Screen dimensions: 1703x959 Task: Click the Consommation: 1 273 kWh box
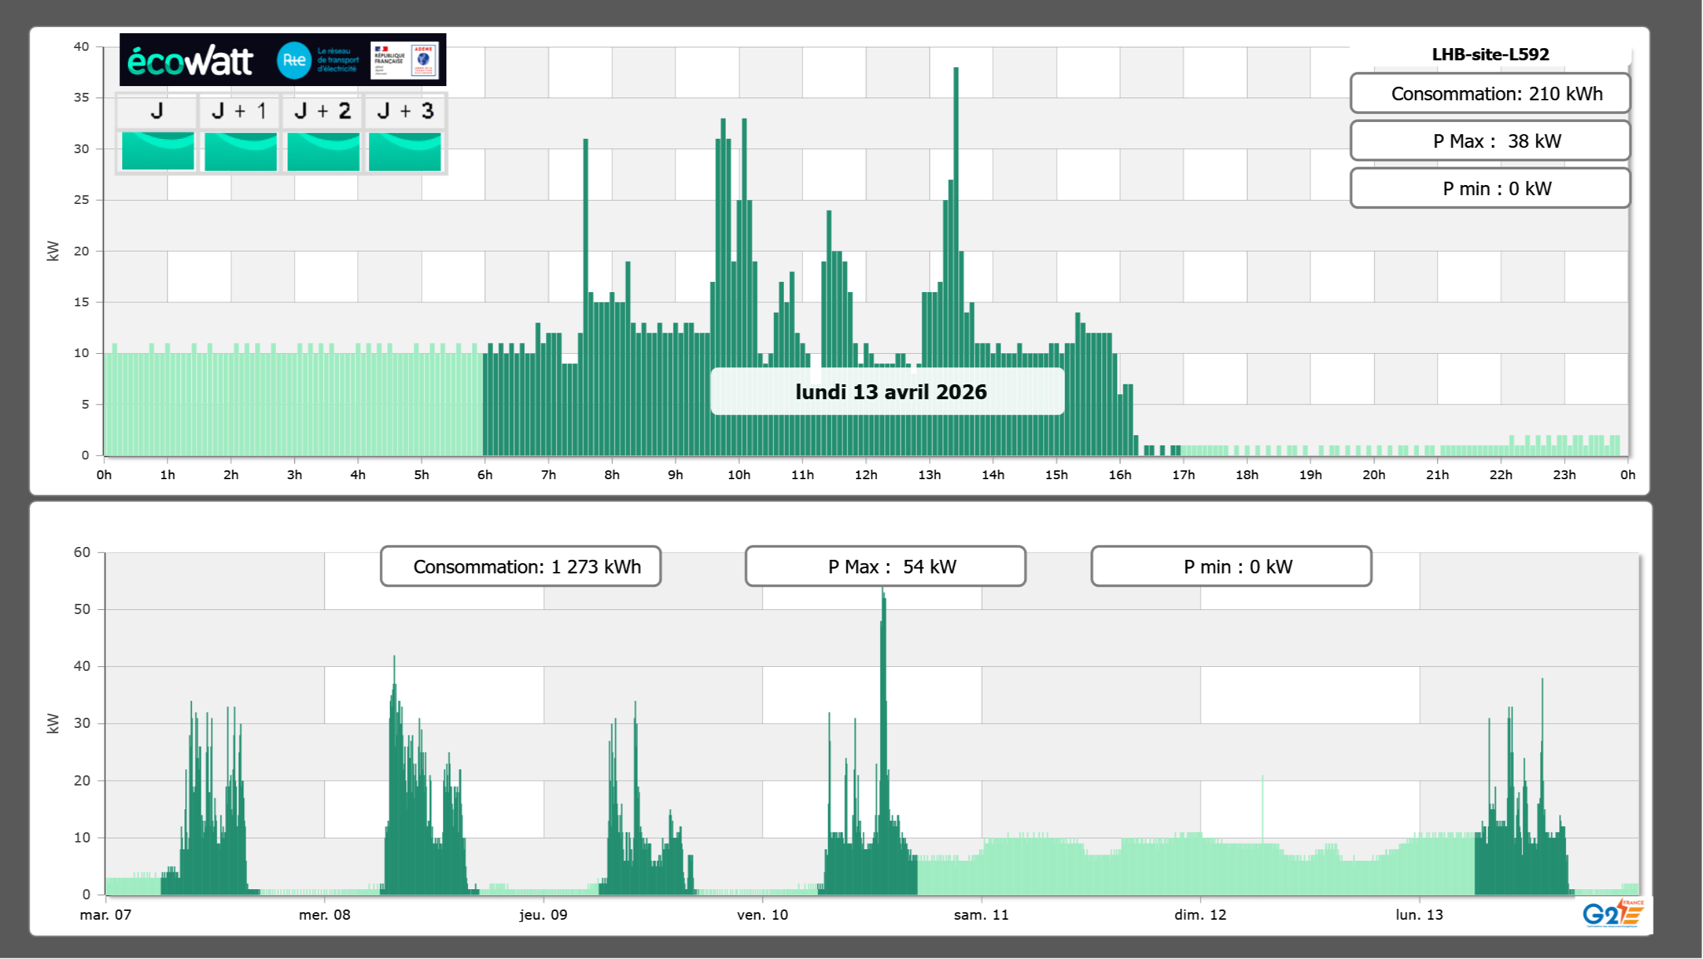520,567
